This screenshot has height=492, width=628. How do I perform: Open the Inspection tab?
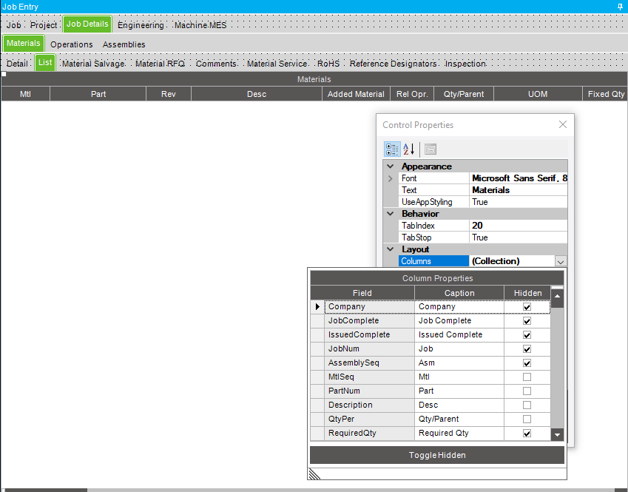[465, 64]
